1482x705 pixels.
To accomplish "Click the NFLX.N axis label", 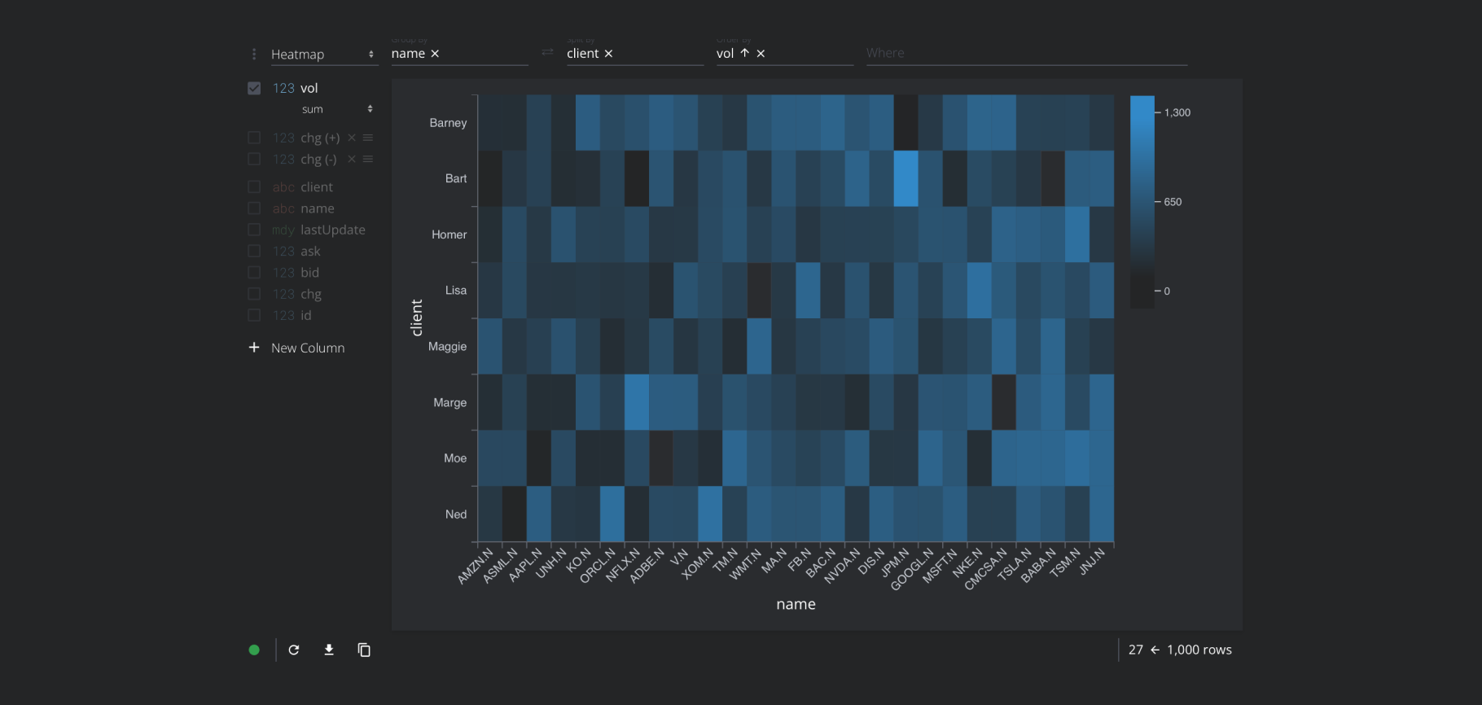I will [x=623, y=565].
